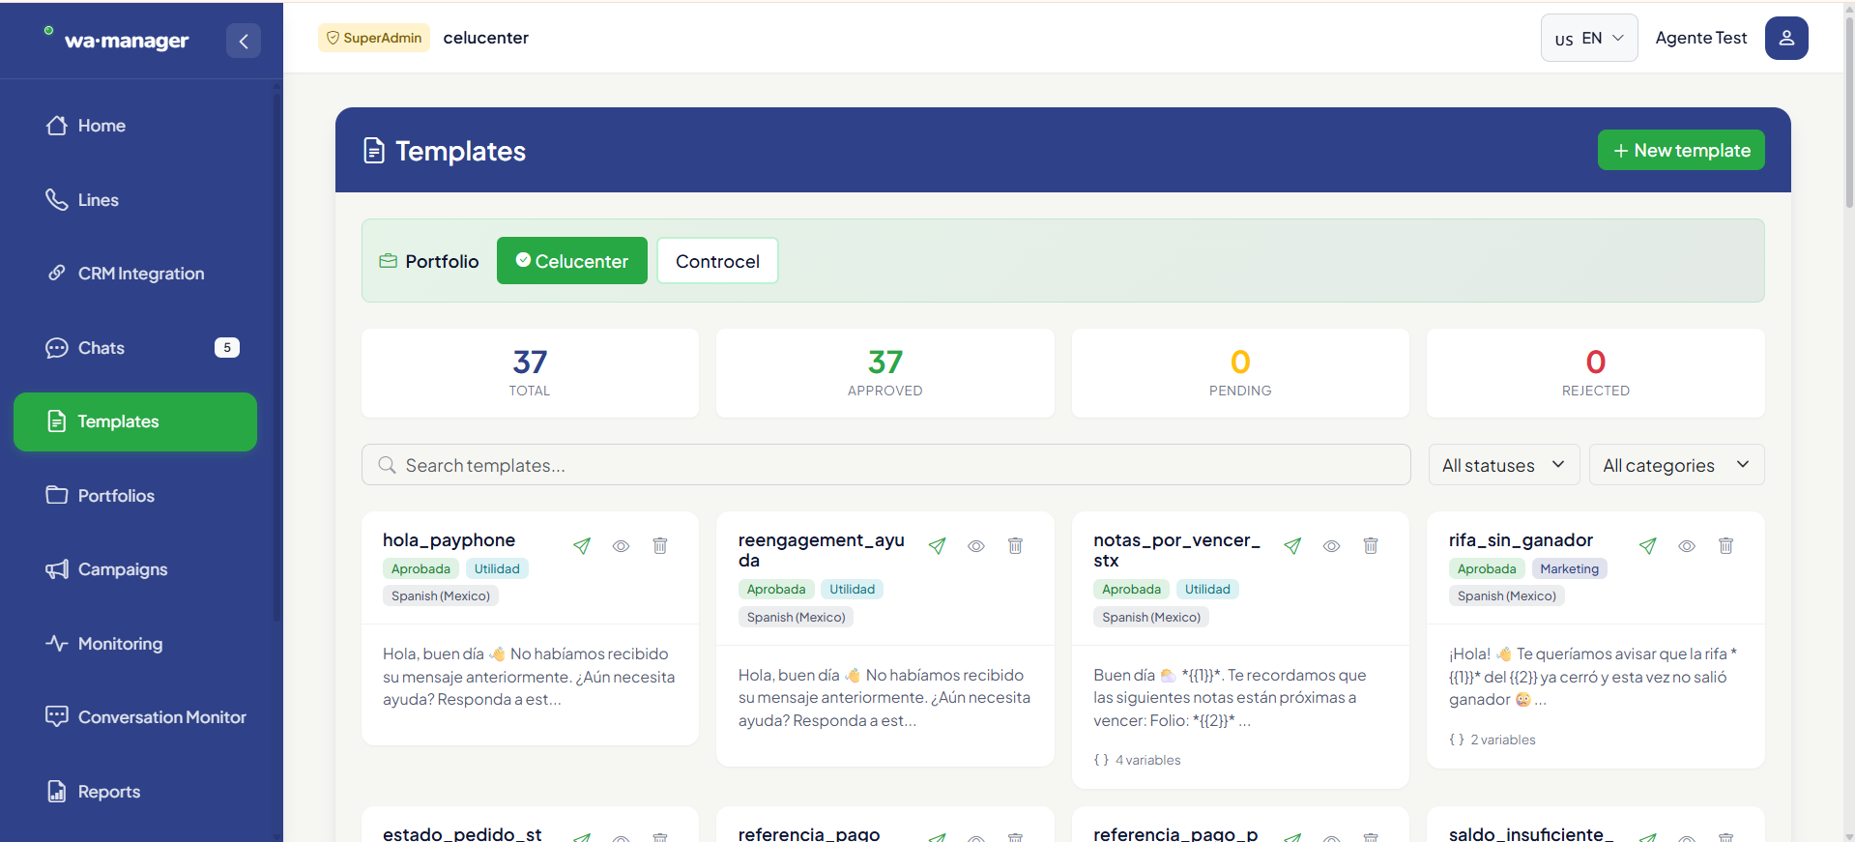Screen dimensions: 1855x842
Task: Focus the Search templates field
Action: [x=886, y=465]
